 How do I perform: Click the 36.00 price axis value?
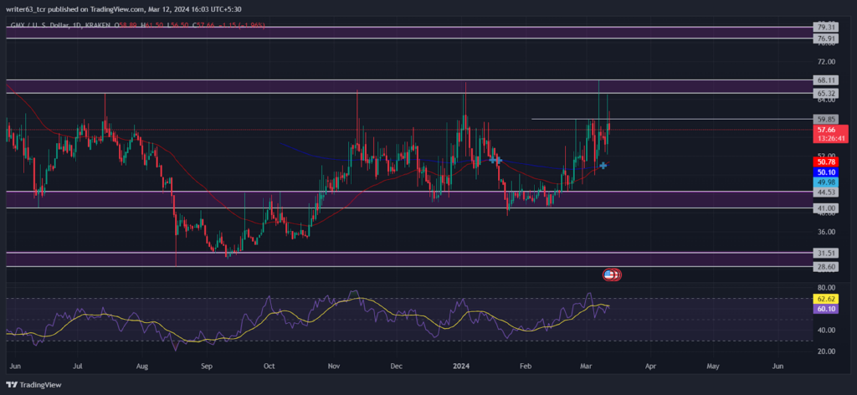[828, 232]
